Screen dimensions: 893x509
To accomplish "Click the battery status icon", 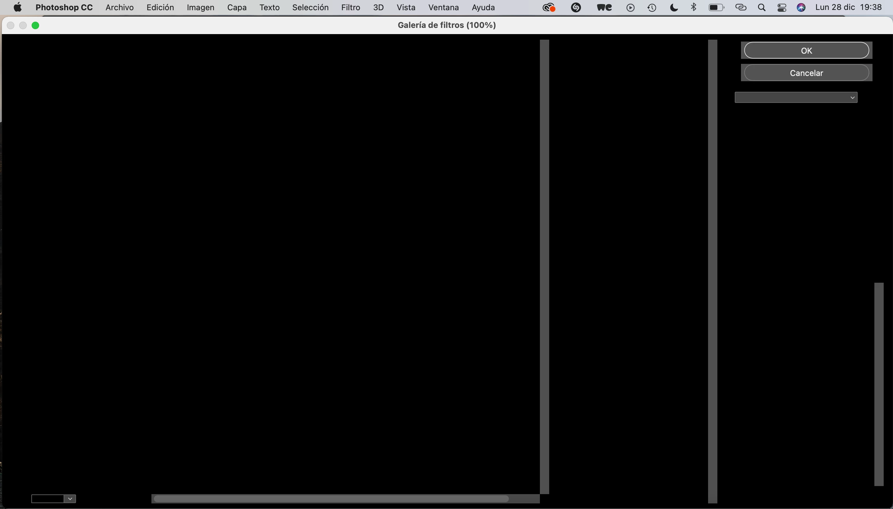I will click(x=716, y=7).
